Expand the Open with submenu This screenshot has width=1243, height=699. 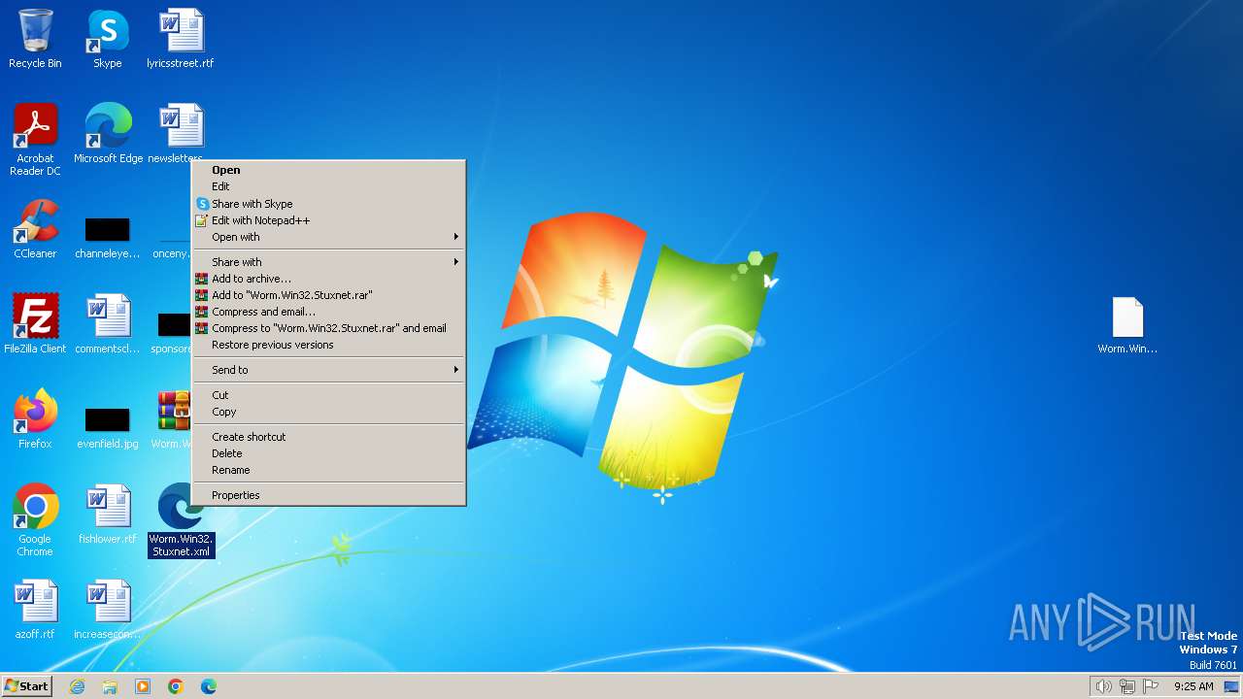(x=329, y=237)
